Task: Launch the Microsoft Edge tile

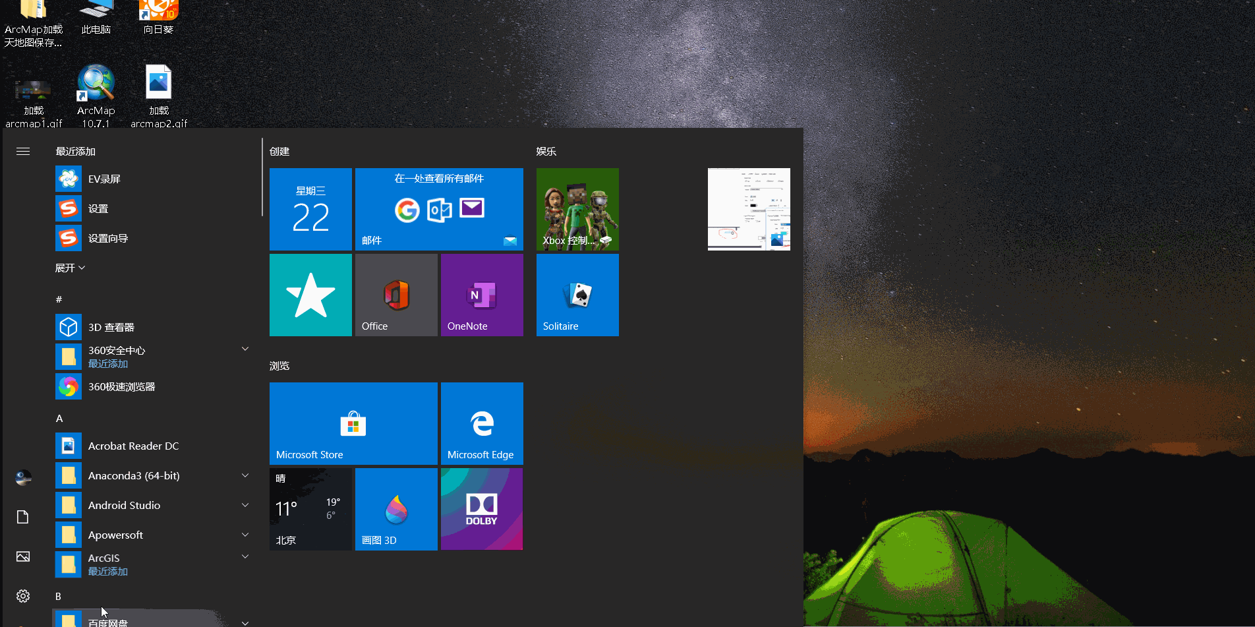Action: 482,423
